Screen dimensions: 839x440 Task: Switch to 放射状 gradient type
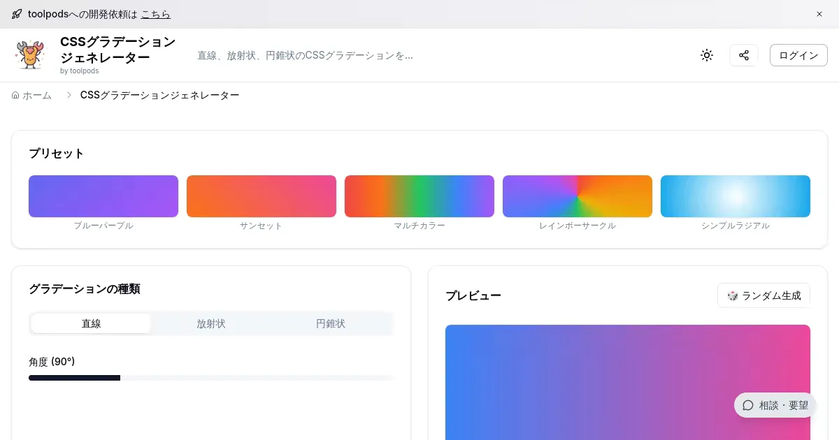click(211, 323)
